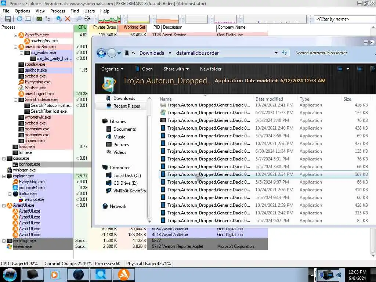Collapse the explorer.exe tree node
The width and height of the screenshot is (376, 282).
pos(4,176)
